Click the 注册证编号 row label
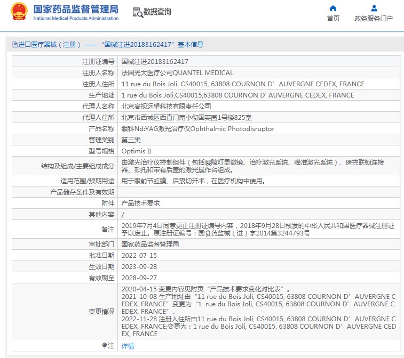 98,62
